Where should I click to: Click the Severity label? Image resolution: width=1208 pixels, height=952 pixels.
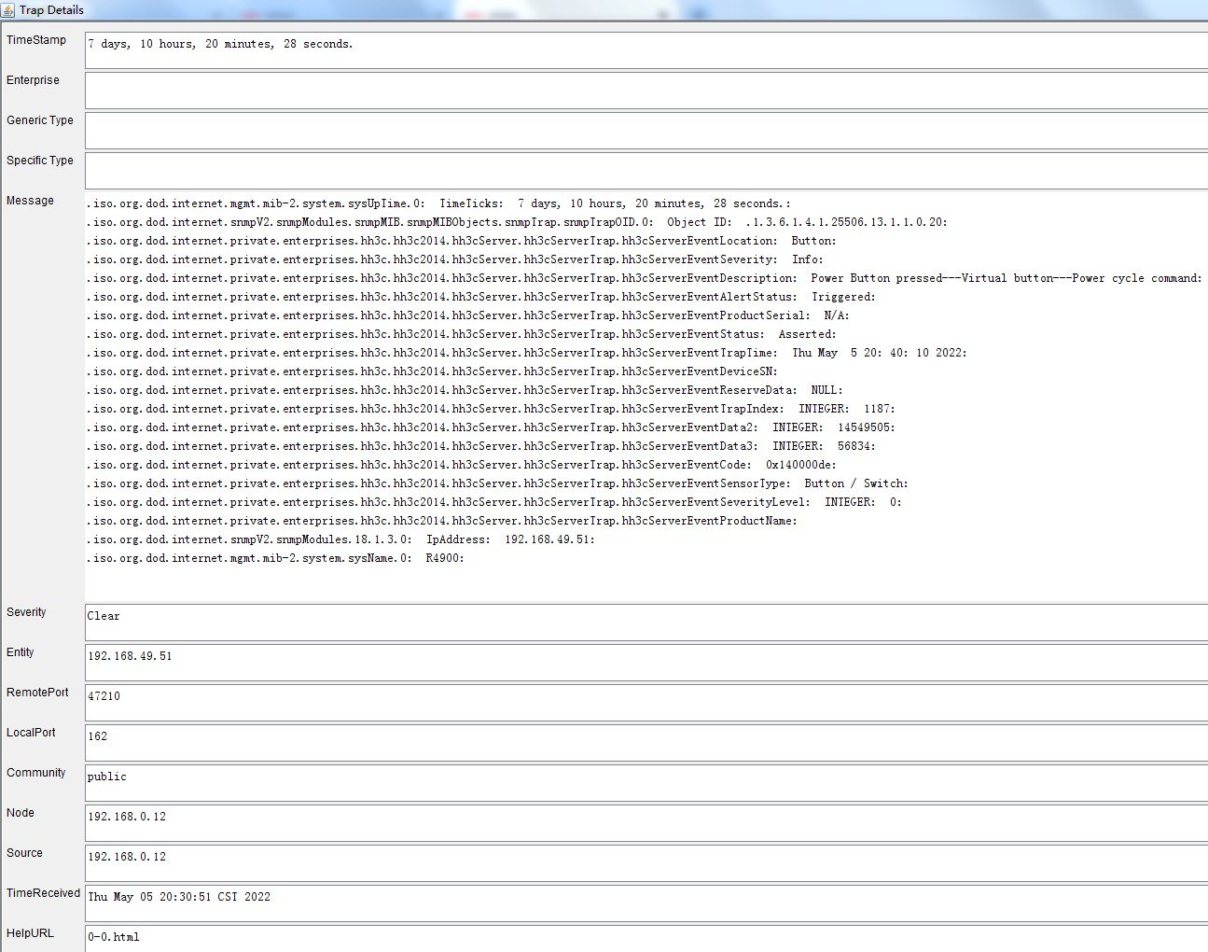coord(26,612)
